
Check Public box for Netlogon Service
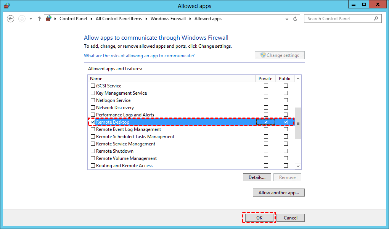[x=286, y=100]
